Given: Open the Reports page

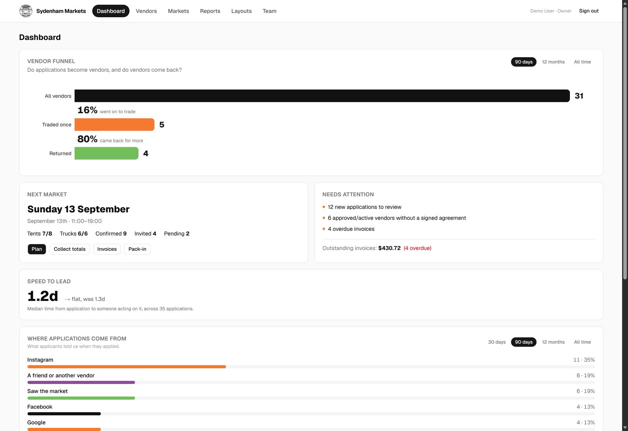Looking at the screenshot, I should point(210,11).
